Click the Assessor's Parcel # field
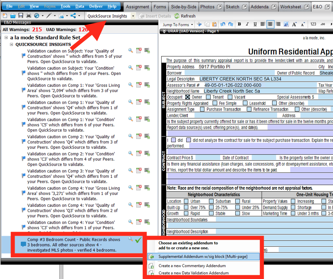 [x=260, y=85]
